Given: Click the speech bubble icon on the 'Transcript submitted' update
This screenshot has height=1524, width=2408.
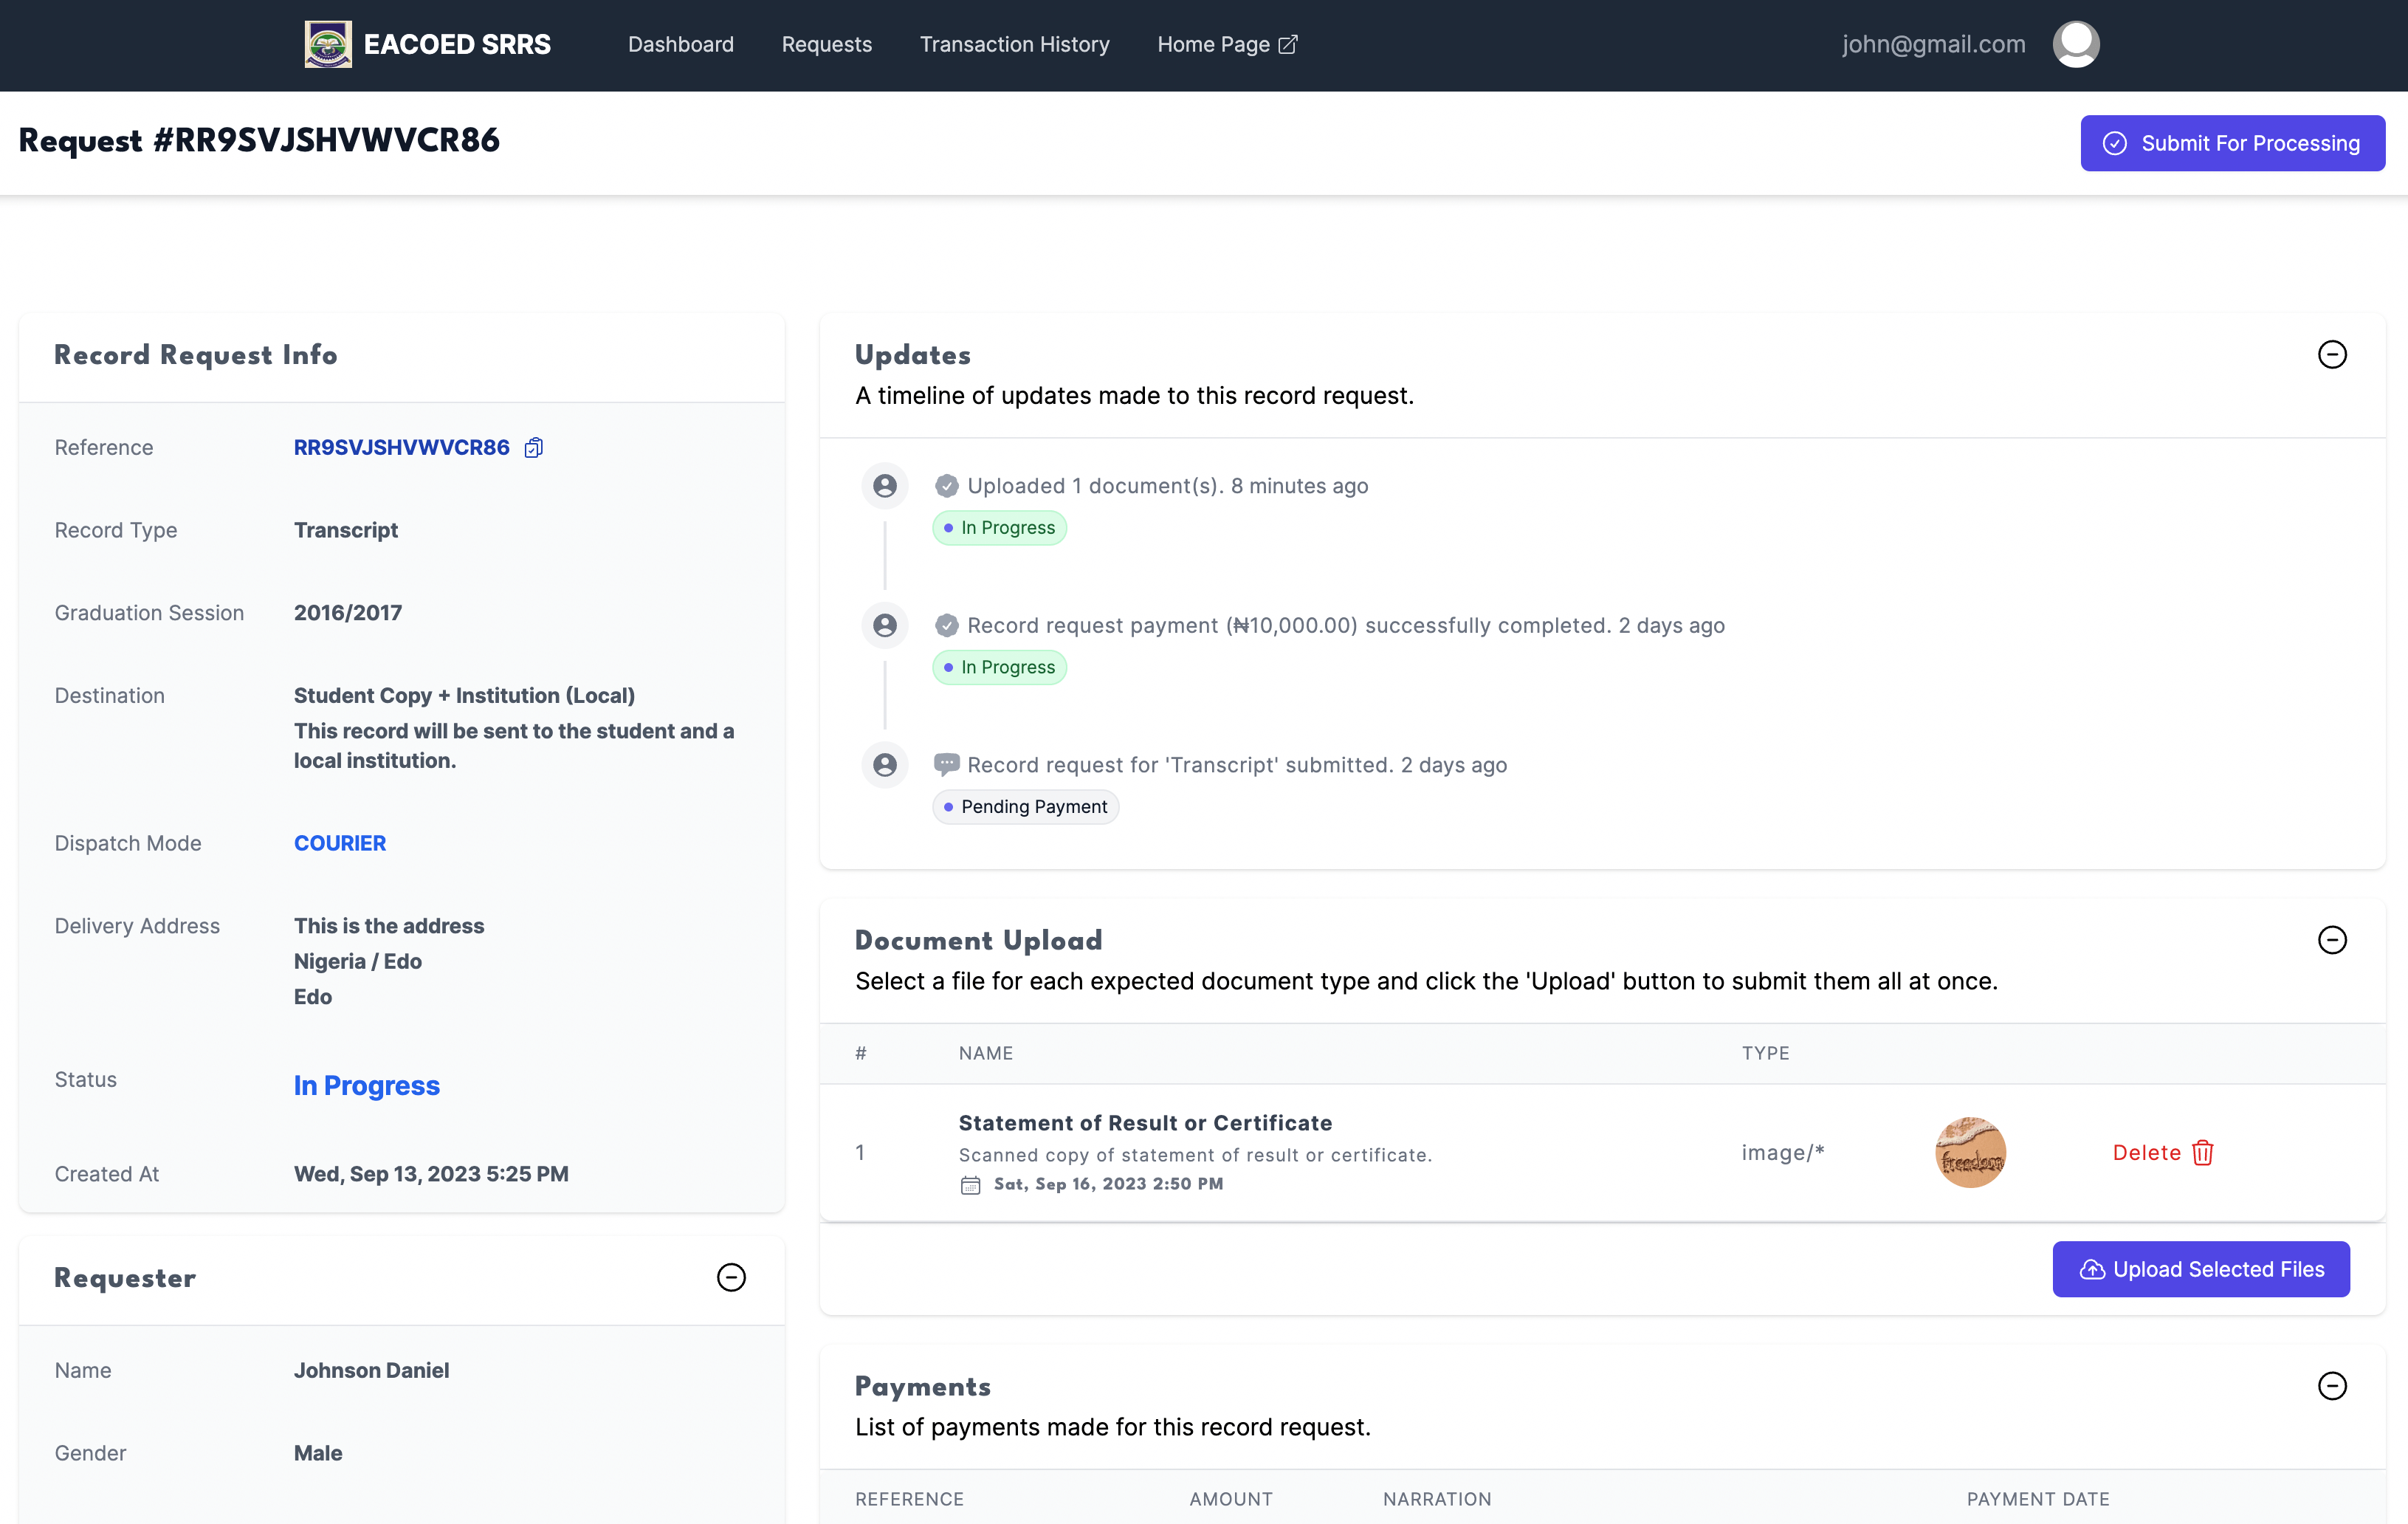Looking at the screenshot, I should (946, 765).
